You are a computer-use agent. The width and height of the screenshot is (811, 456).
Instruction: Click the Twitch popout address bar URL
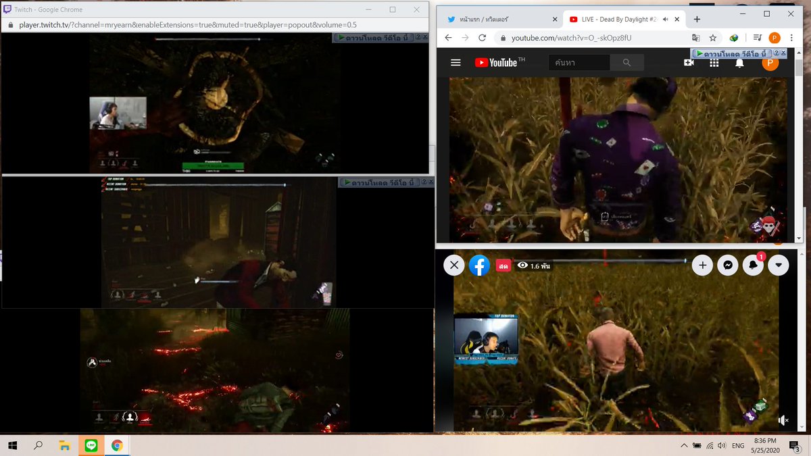(x=188, y=24)
